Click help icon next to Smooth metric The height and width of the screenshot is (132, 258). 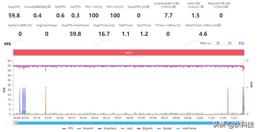click(49, 6)
